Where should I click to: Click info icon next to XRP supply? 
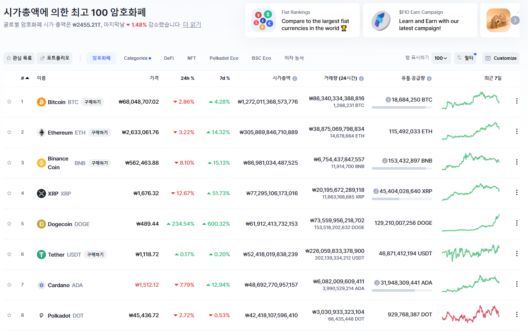(376, 191)
